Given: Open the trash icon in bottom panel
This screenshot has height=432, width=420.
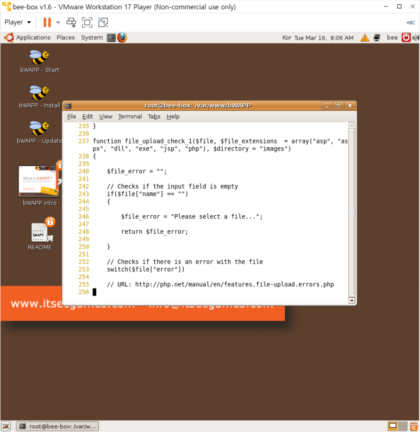Looking at the screenshot, I should (x=413, y=426).
